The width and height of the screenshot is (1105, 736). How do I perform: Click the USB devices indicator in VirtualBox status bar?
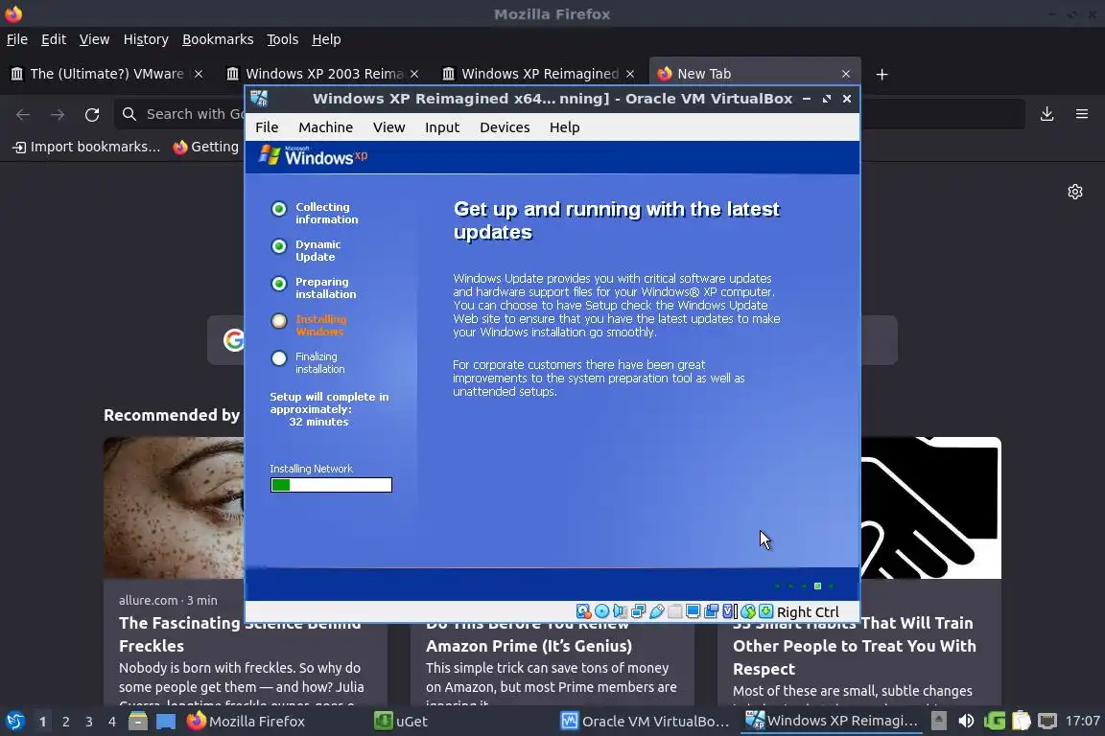[657, 611]
